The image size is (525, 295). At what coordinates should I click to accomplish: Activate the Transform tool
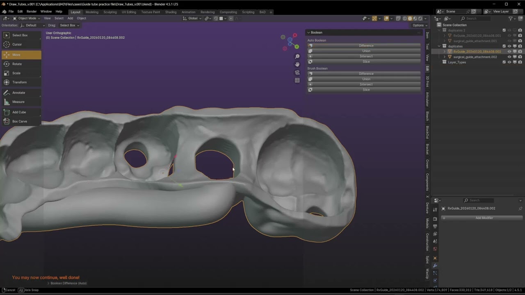(21, 82)
